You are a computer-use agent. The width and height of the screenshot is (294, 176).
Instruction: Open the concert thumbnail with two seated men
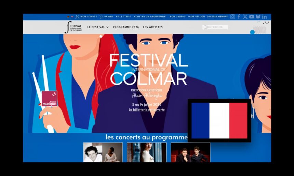point(190,152)
